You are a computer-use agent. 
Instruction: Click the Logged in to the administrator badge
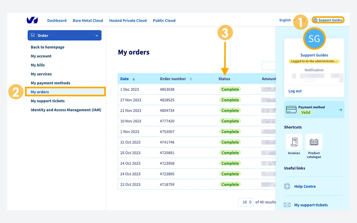[x=314, y=61]
